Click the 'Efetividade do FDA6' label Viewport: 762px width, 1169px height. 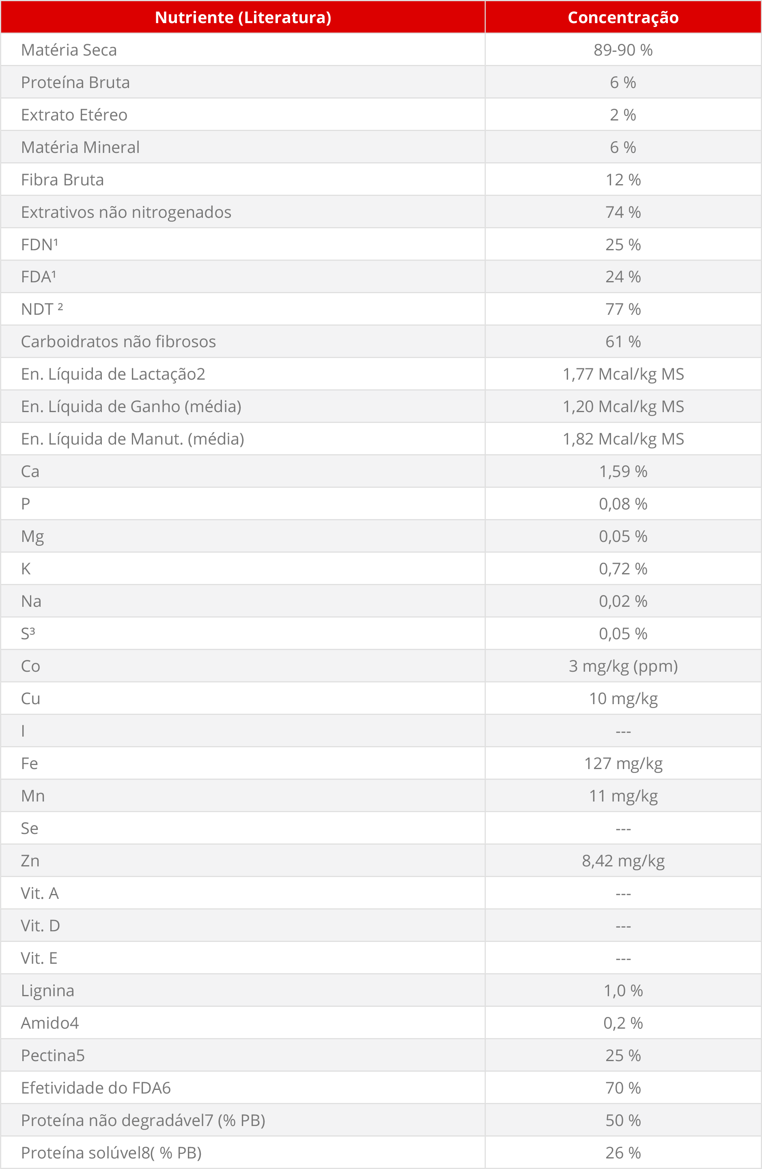(96, 1087)
